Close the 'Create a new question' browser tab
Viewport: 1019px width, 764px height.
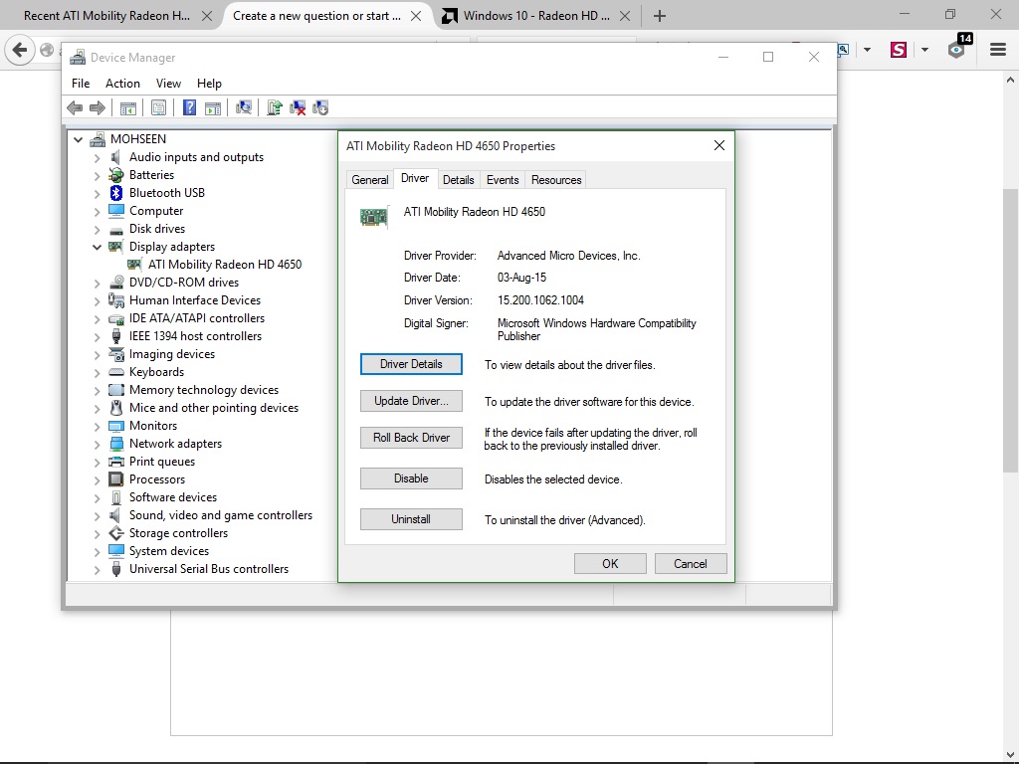click(416, 16)
